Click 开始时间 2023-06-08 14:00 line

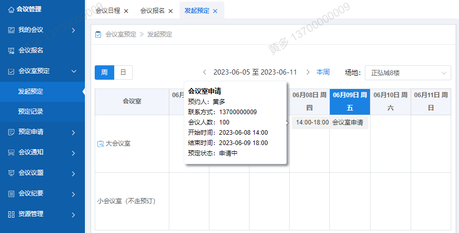(228, 133)
